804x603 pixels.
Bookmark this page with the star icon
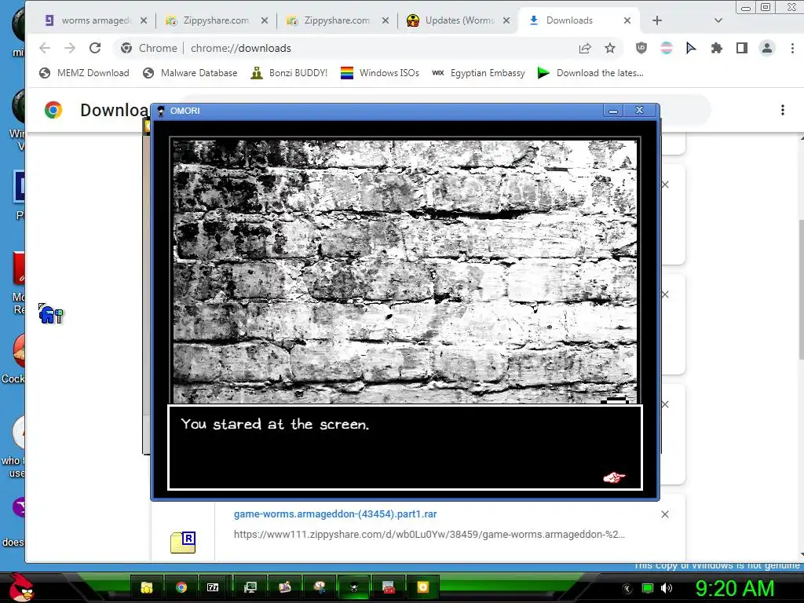[609, 48]
